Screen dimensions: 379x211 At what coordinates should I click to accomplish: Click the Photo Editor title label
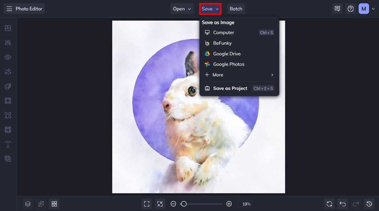[x=29, y=9]
